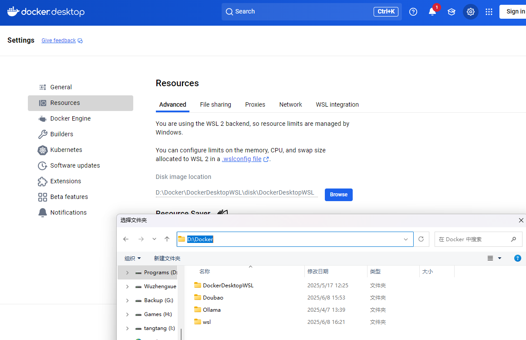The height and width of the screenshot is (340, 526).
Task: Click the 新建文件夹 button
Action: click(x=167, y=259)
